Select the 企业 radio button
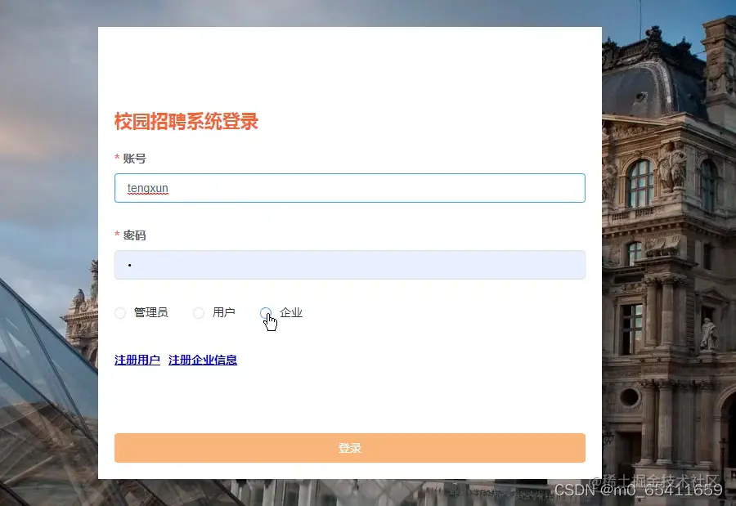The width and height of the screenshot is (736, 506). pos(266,312)
